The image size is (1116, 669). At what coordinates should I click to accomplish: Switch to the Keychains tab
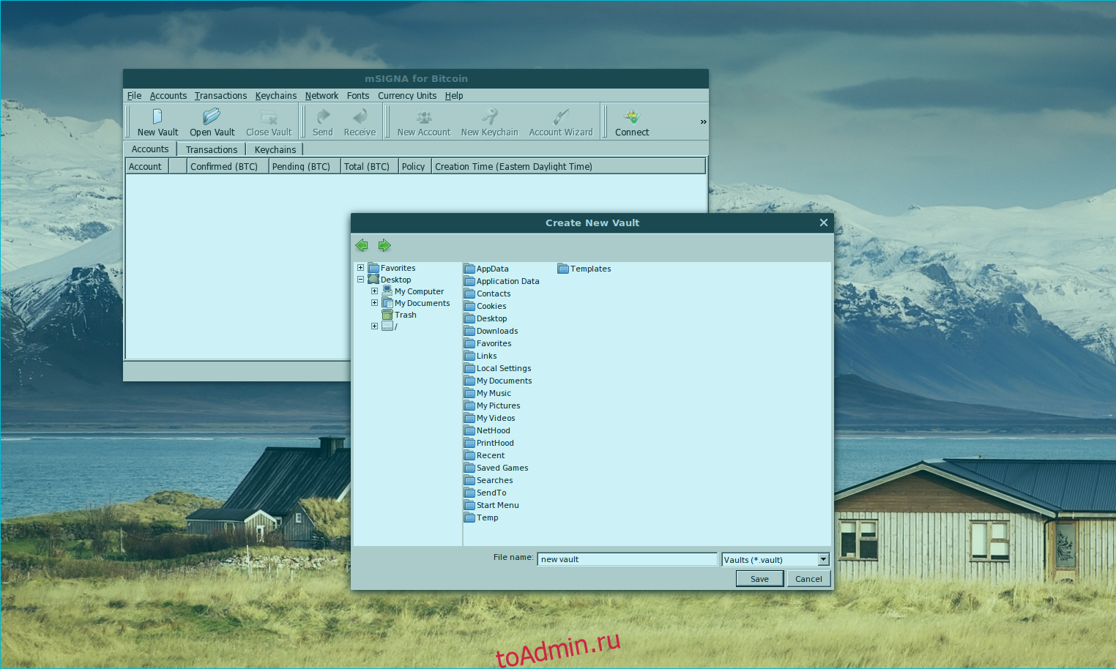pyautogui.click(x=275, y=149)
